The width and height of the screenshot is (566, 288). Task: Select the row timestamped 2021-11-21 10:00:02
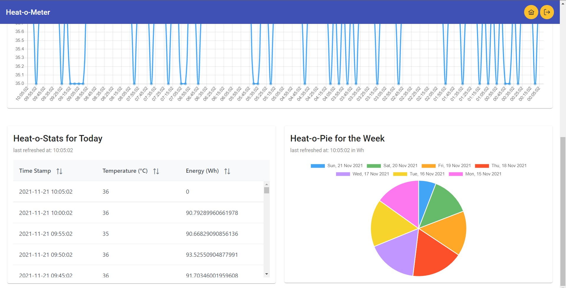pos(118,213)
